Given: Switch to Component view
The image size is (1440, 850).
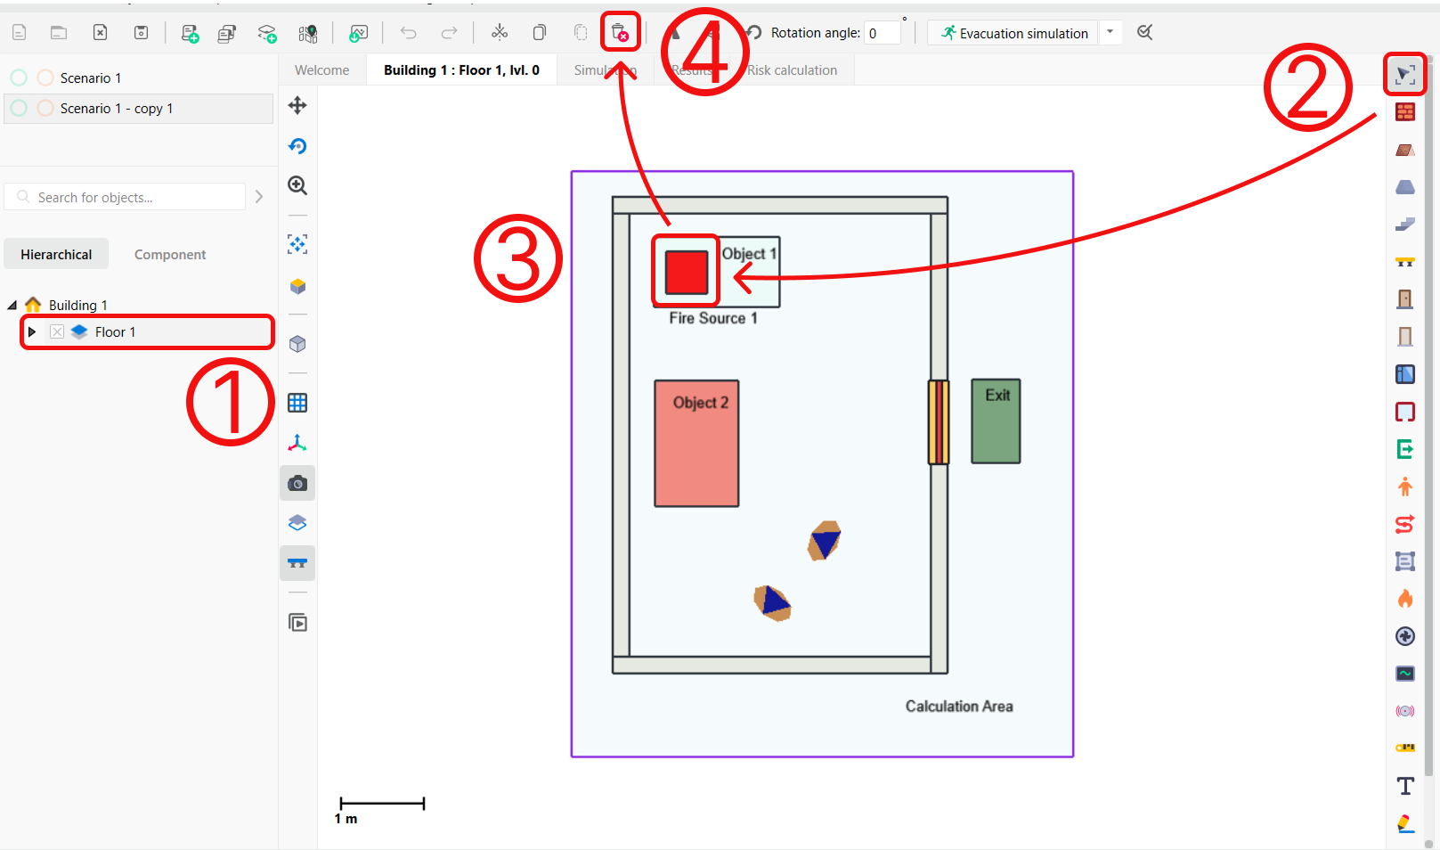Looking at the screenshot, I should tap(169, 255).
